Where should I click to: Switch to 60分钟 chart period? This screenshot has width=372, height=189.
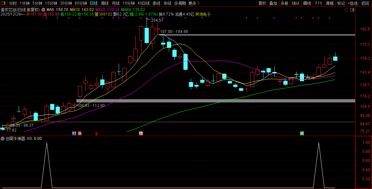tap(81, 3)
